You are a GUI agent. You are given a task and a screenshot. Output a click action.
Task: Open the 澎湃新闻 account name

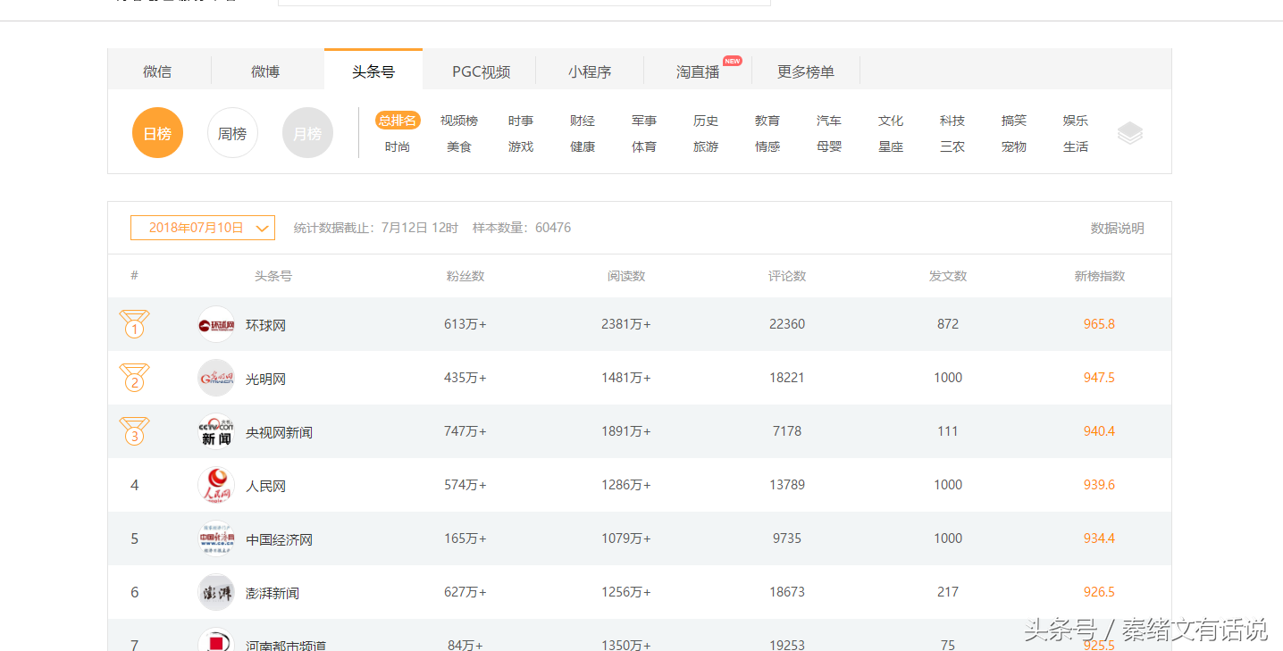[x=273, y=593]
